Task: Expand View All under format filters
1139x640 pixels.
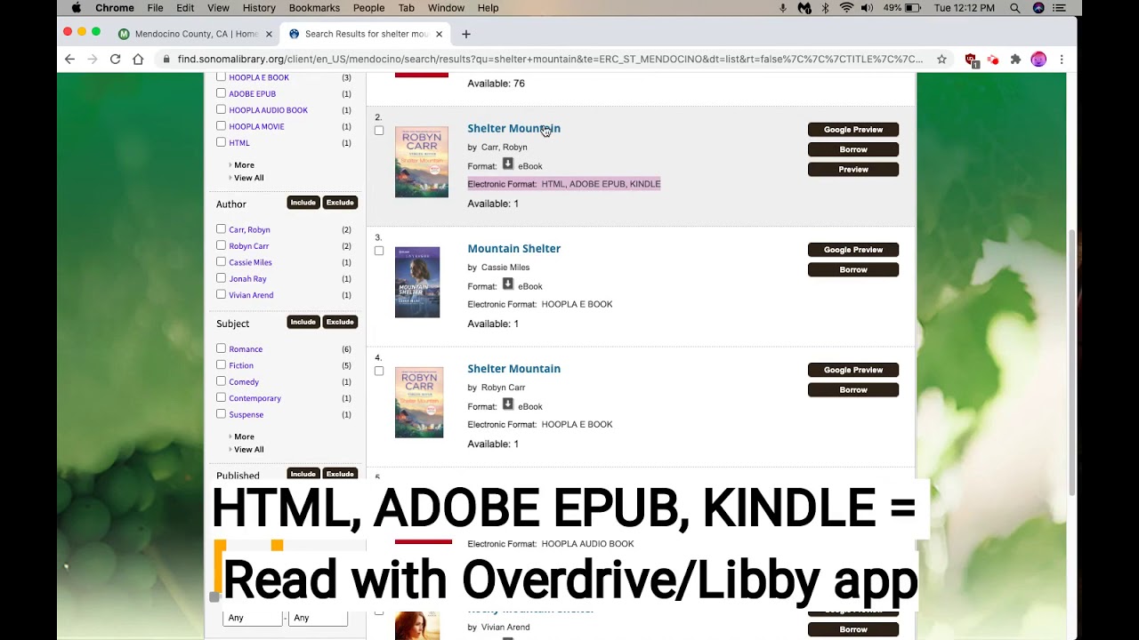Action: click(248, 178)
